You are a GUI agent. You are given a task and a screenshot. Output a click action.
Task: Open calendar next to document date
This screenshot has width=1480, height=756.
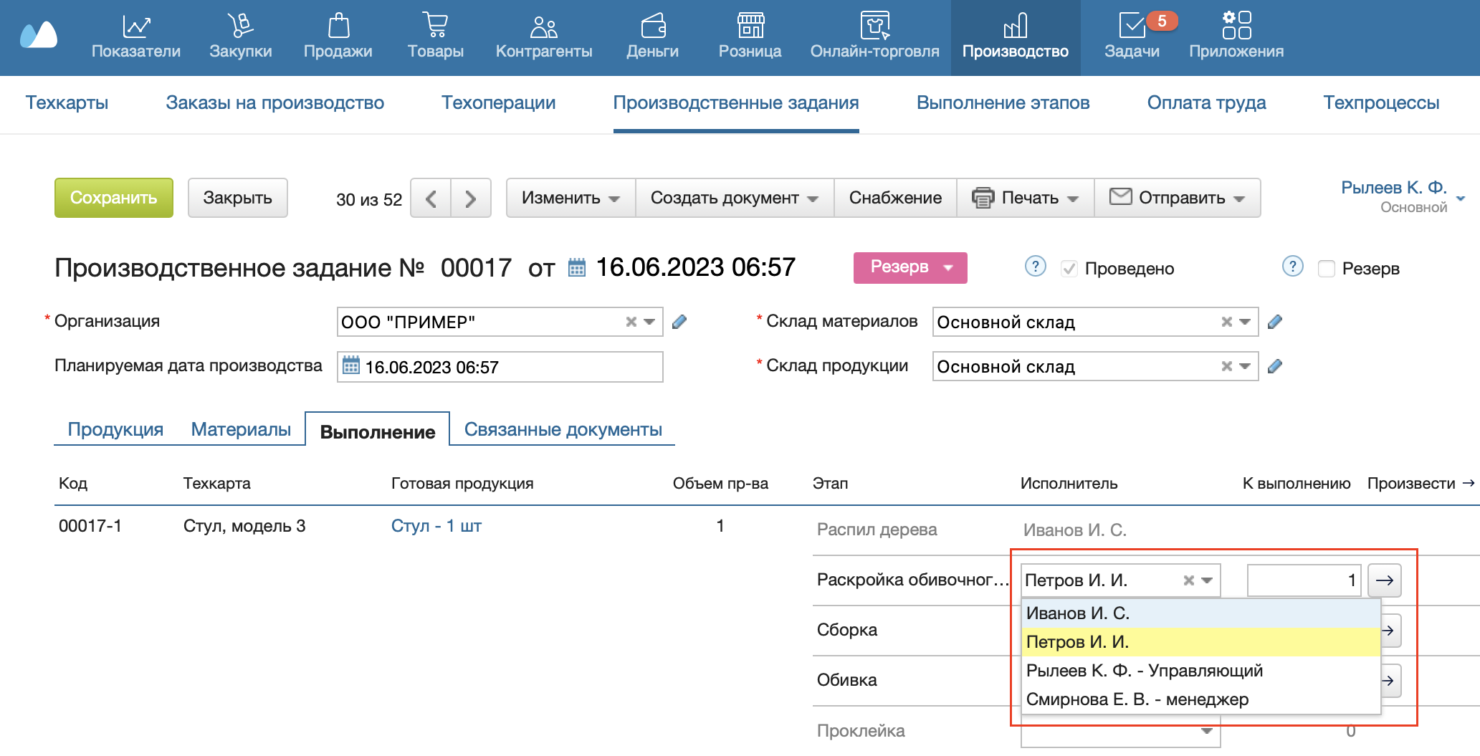click(576, 268)
